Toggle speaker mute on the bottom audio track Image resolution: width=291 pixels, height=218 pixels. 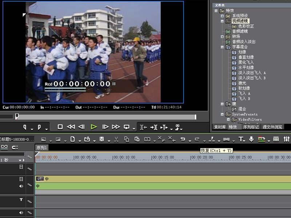click(x=21, y=213)
